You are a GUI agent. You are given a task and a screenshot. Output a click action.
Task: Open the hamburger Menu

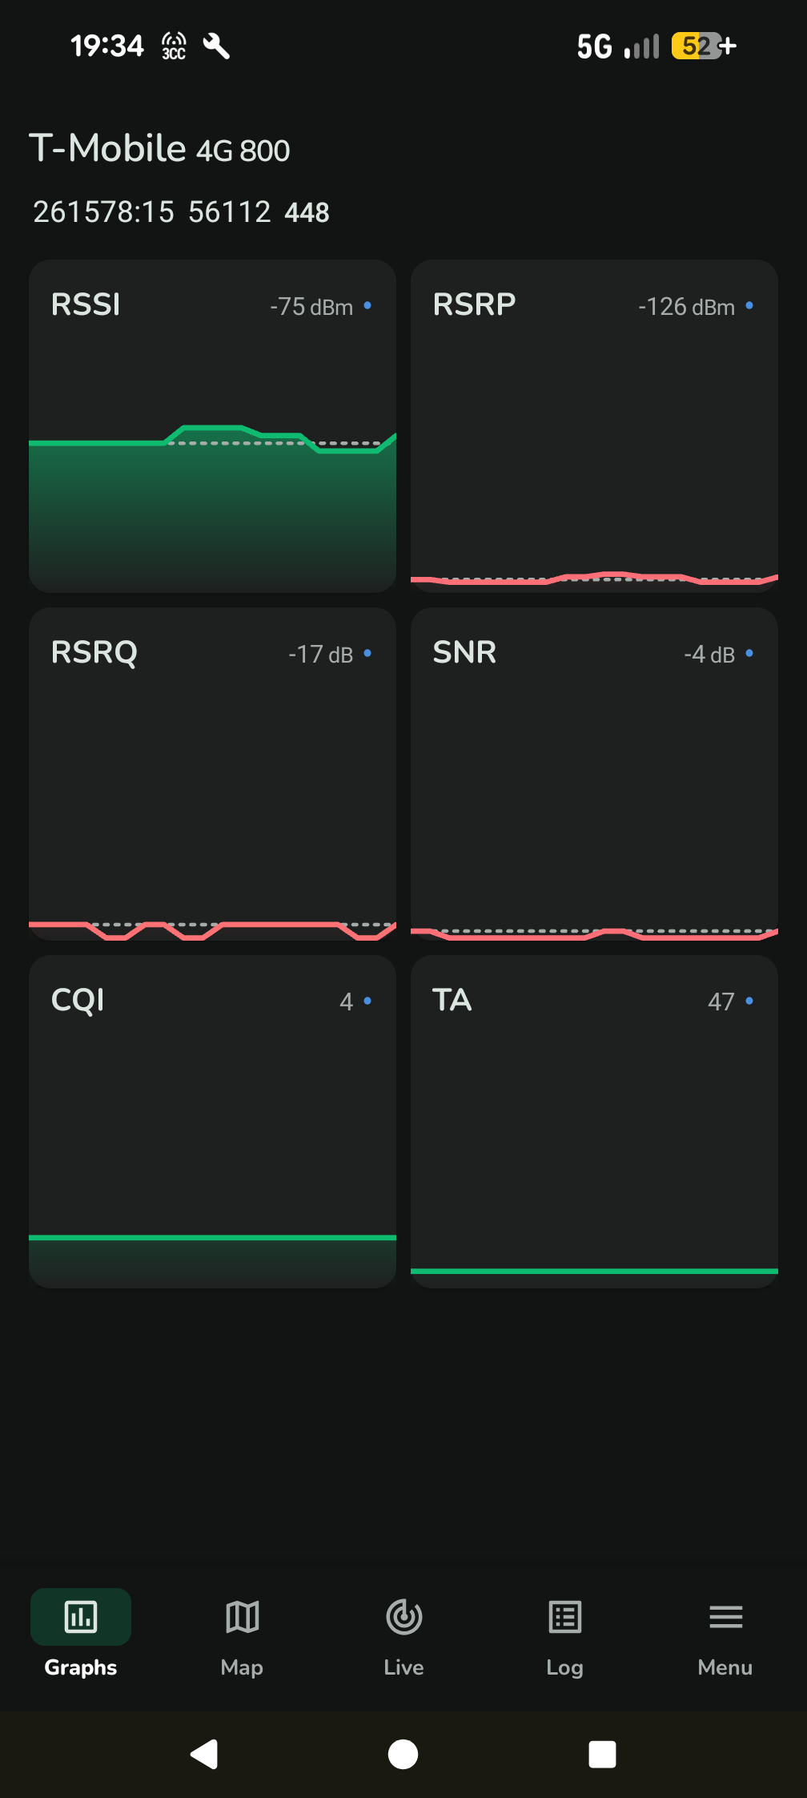tap(725, 1617)
